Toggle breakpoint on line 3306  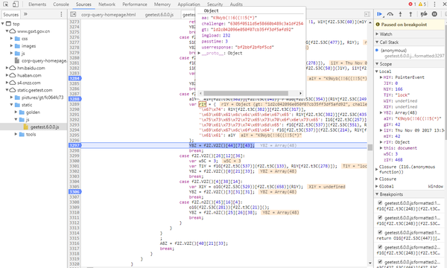point(74,191)
